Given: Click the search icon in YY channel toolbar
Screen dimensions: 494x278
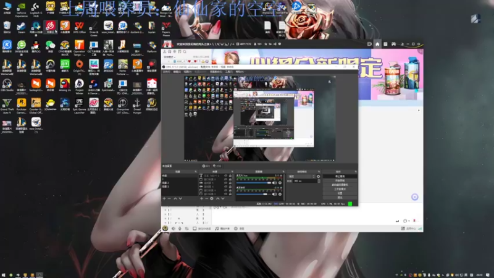Looking at the screenshot, I should coord(185,52).
